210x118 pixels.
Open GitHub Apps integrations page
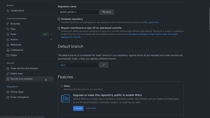click(x=17, y=92)
